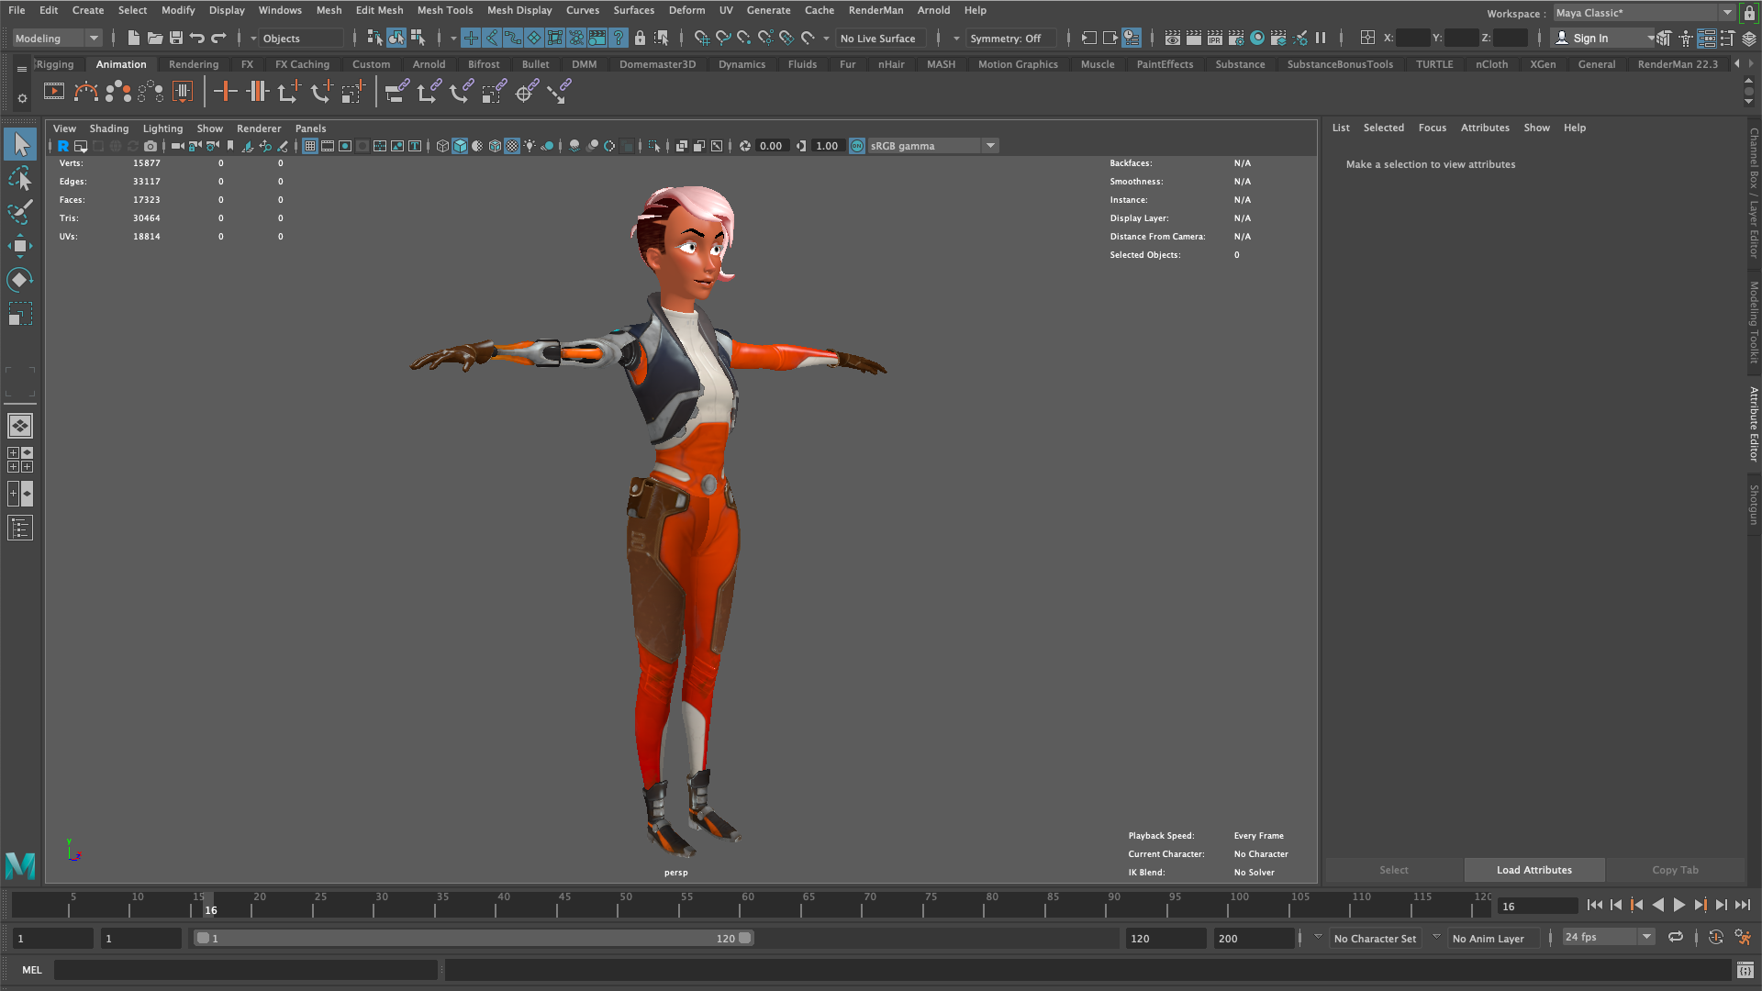Open the Script Editor from the bottom-right icon

click(x=1746, y=970)
